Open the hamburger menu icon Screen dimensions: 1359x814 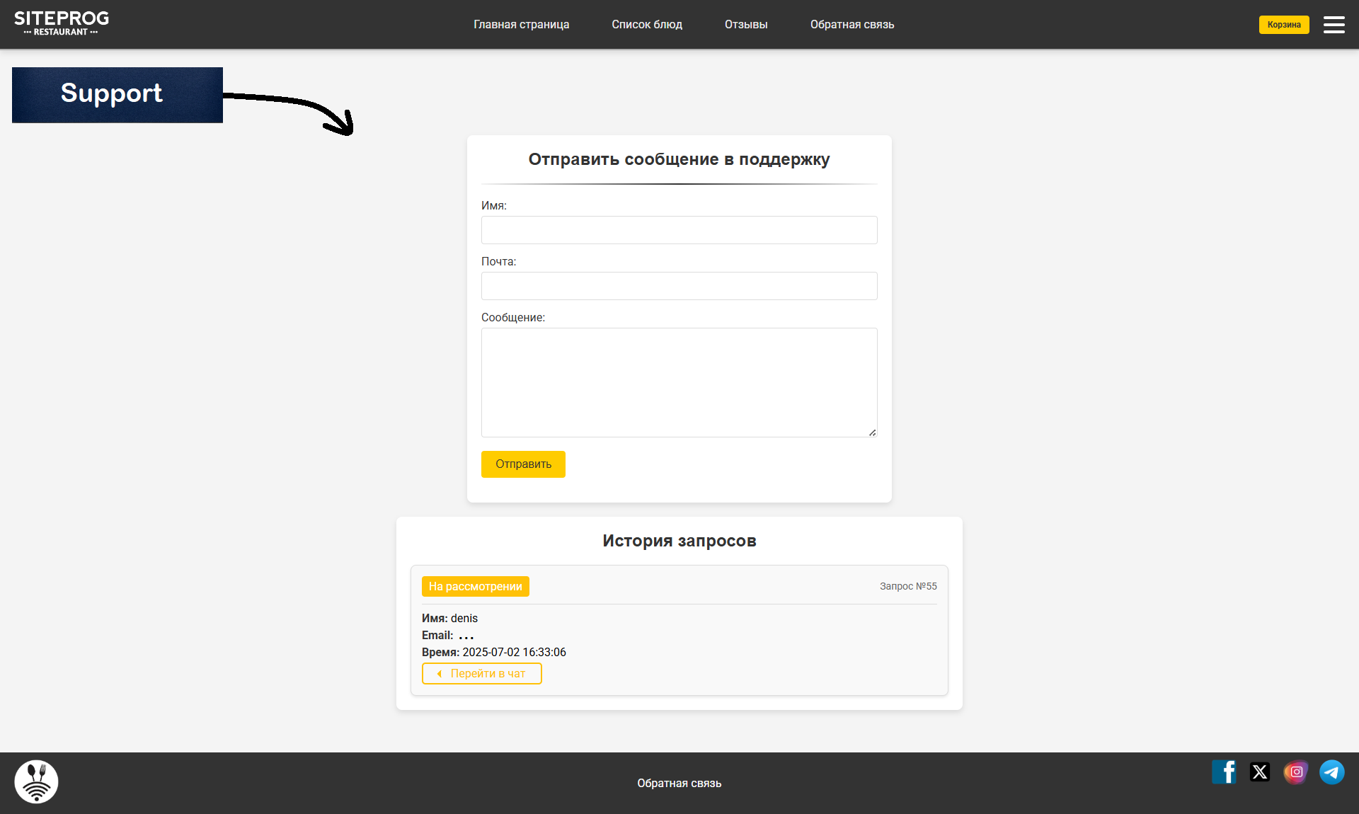click(x=1334, y=25)
